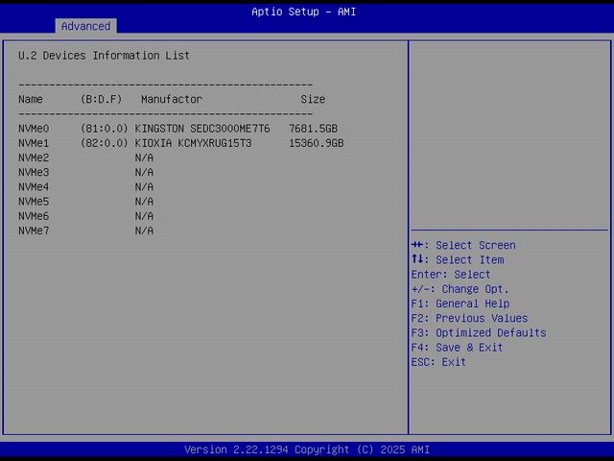Click the 'Size' column header
614x461 pixels.
point(313,100)
